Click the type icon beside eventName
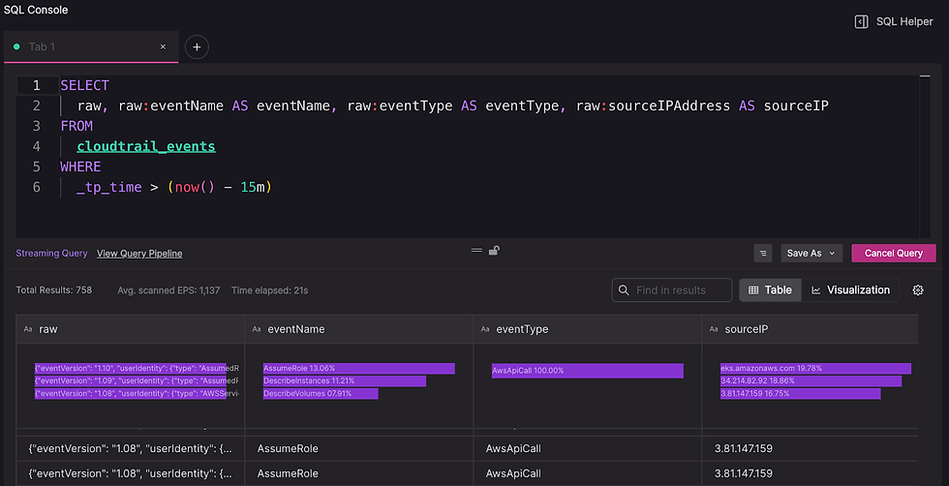 pyautogui.click(x=257, y=329)
